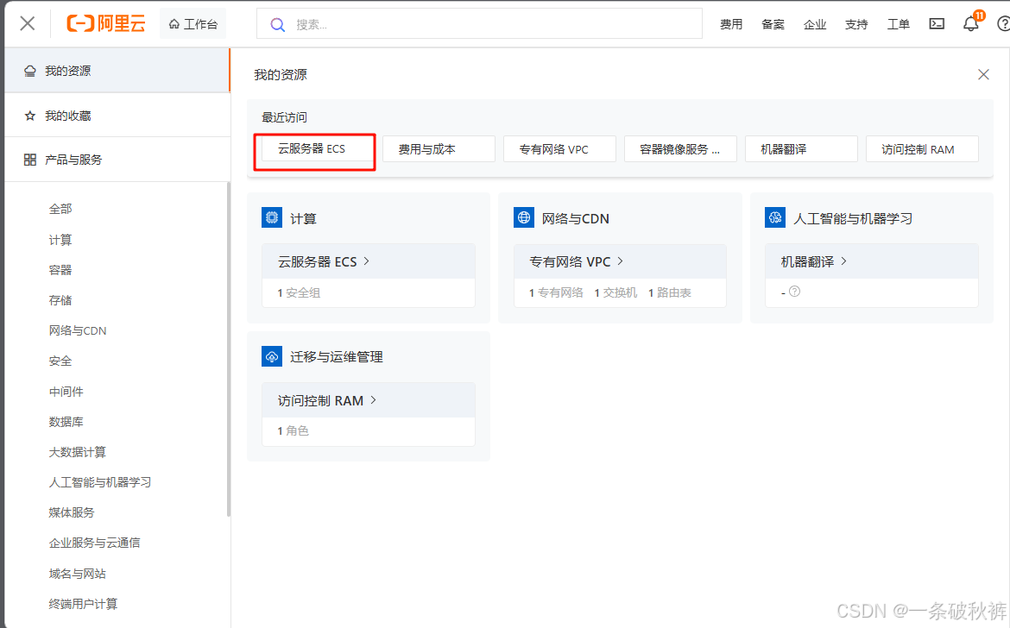Click the sidebar vertical scrollbar
The width and height of the screenshot is (1010, 628).
pos(228,349)
